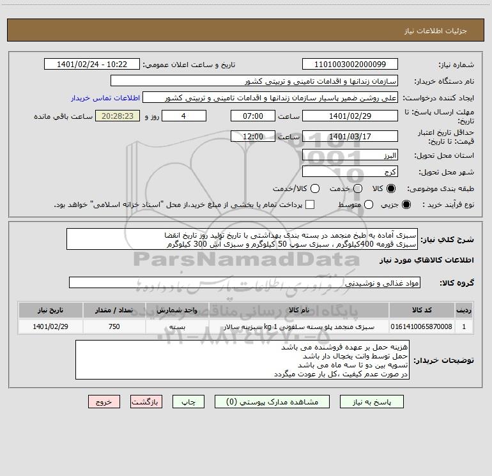Image resolution: width=492 pixels, height=476 pixels.
Task: Click product code 0161410065870008 cell
Action: (x=422, y=326)
